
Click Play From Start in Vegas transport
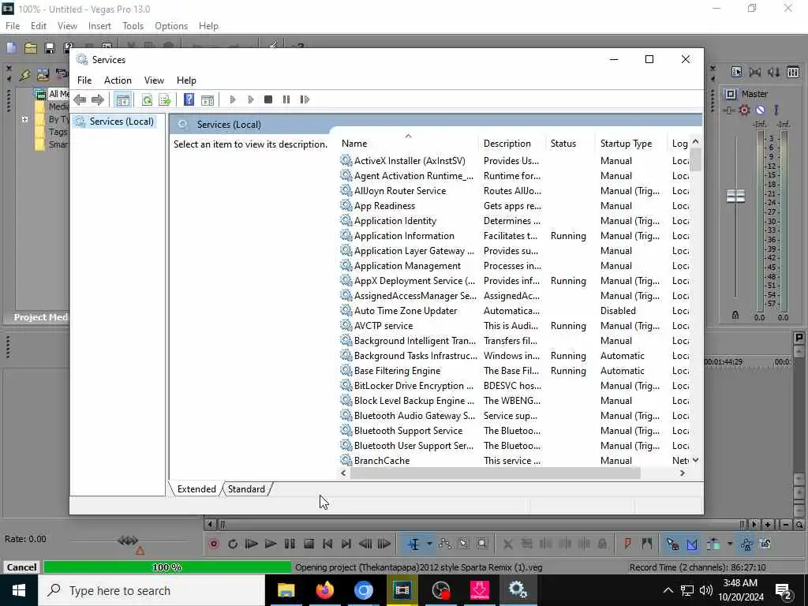tap(252, 544)
